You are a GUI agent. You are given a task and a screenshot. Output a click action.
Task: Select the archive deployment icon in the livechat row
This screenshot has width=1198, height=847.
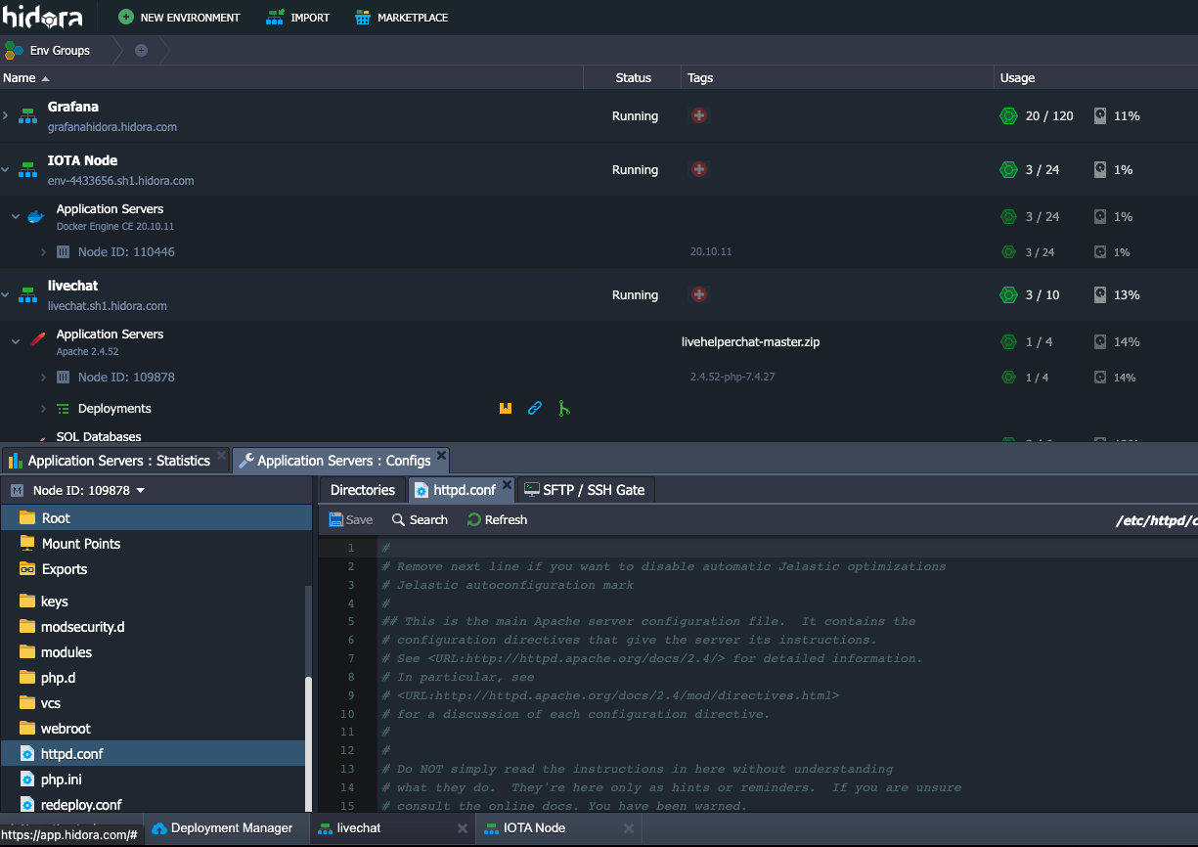pos(506,408)
